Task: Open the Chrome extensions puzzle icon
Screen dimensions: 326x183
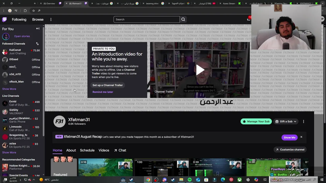Action: tap(25, 11)
